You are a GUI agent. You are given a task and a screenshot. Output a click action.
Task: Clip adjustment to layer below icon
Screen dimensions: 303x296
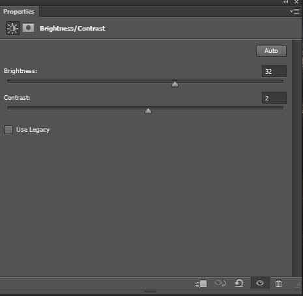(201, 284)
